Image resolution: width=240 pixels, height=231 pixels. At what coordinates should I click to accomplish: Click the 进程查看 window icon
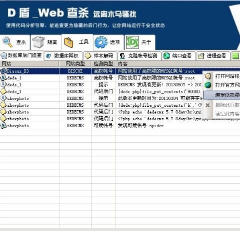201,56
